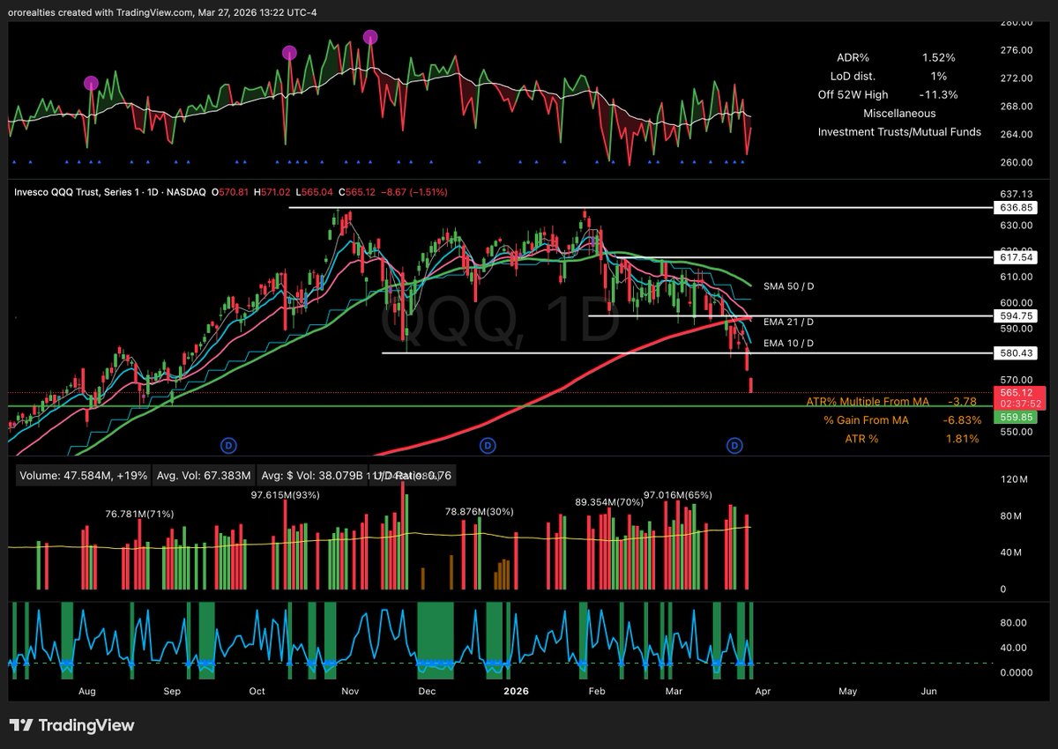The height and width of the screenshot is (749, 1058).
Task: Click the countdown timer 02:37:52
Action: pos(1020,403)
